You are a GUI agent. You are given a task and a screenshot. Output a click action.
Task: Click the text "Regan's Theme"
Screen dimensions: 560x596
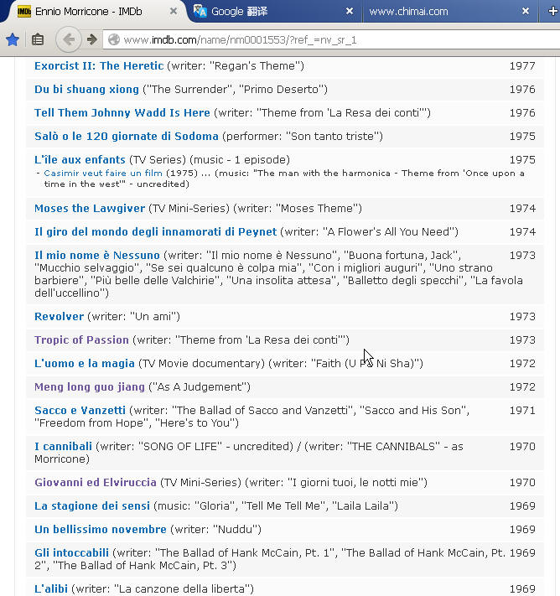click(x=255, y=65)
